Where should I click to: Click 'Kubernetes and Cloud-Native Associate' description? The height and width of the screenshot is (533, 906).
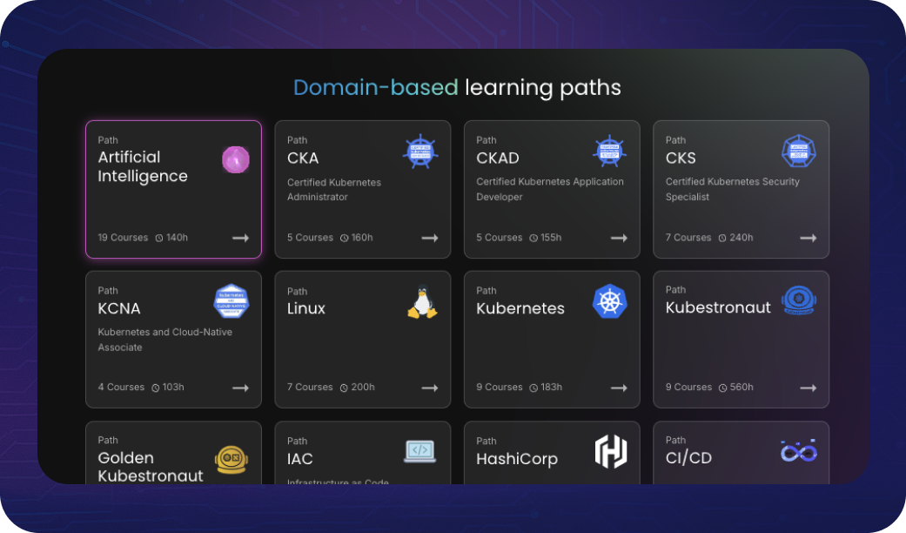pos(165,340)
